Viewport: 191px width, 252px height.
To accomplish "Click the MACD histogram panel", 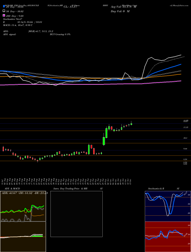I will 23,237.
